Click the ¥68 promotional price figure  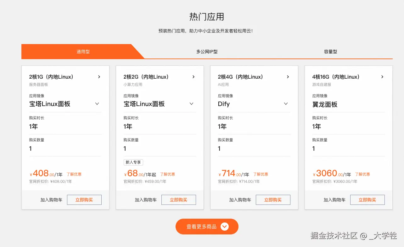click(132, 173)
